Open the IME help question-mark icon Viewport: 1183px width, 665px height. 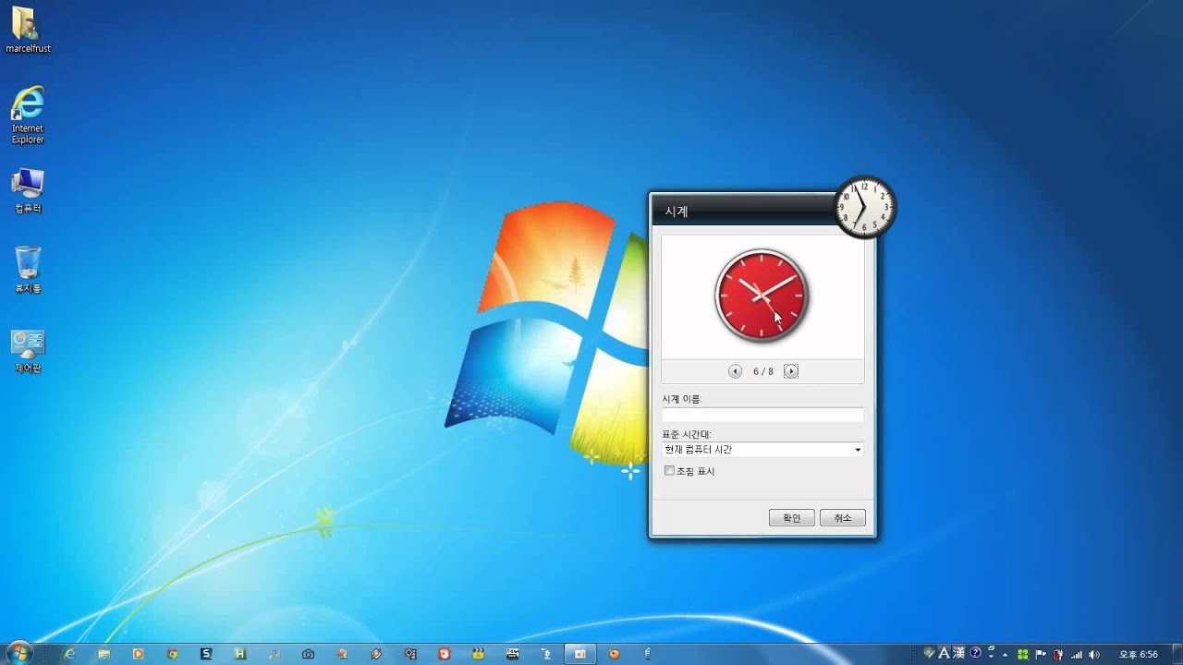click(x=975, y=653)
